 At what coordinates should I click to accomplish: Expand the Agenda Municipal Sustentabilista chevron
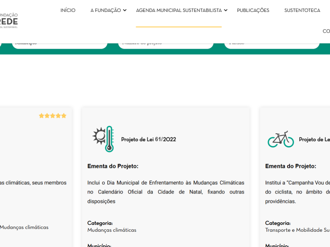(x=226, y=10)
